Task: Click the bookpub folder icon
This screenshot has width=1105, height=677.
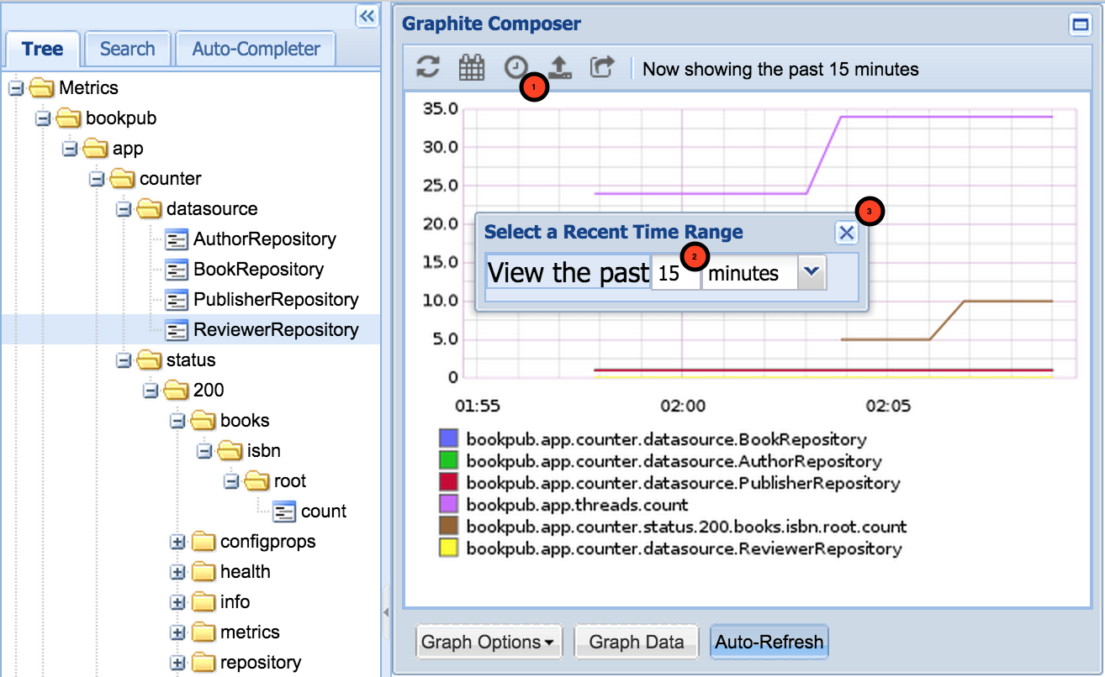Action: pos(68,118)
